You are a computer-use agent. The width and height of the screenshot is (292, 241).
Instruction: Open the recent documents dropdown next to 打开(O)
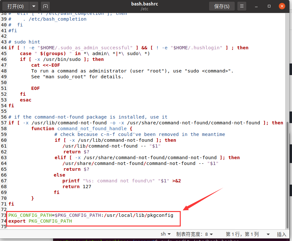pyautogui.click(x=33, y=6)
